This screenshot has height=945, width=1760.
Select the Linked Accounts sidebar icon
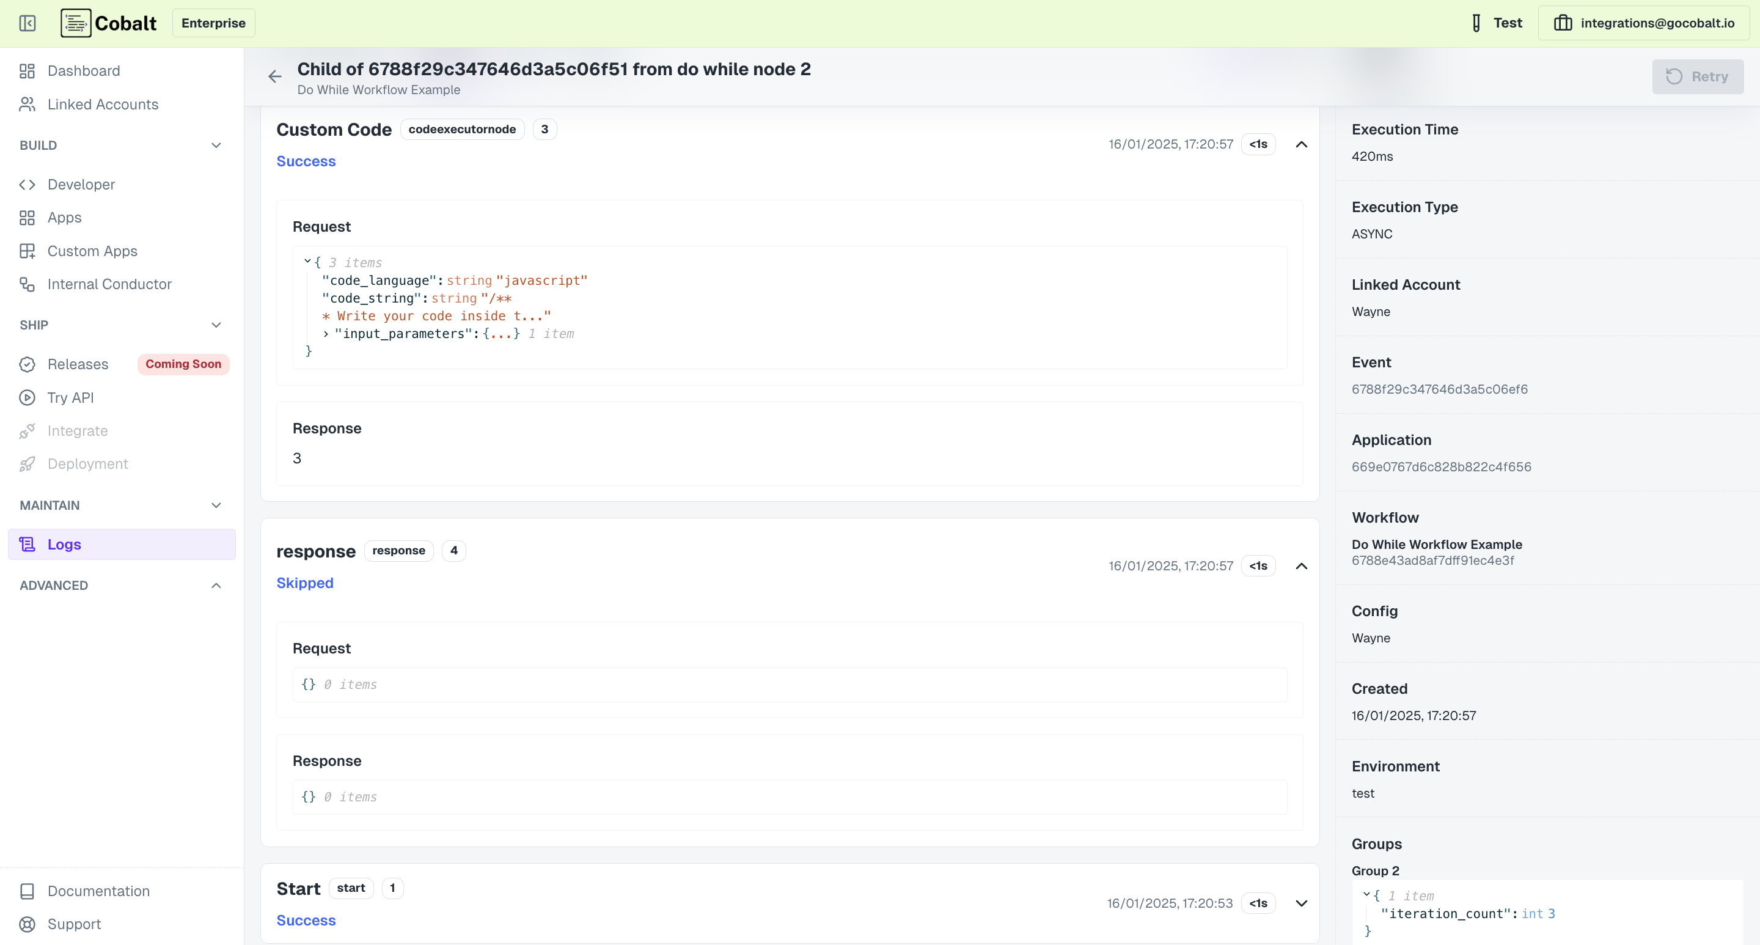28,104
